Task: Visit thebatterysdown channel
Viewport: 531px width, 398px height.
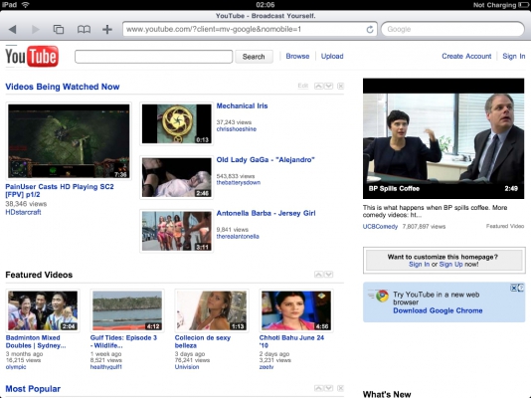Action: point(239,182)
